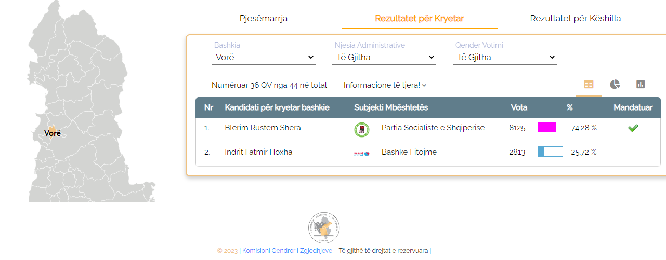
Task: Click the Partia Socialiste party logo
Action: tap(362, 129)
